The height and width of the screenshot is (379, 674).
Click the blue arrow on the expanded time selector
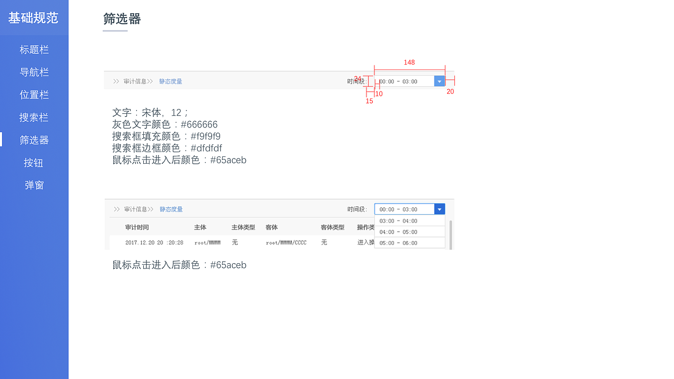click(x=440, y=209)
